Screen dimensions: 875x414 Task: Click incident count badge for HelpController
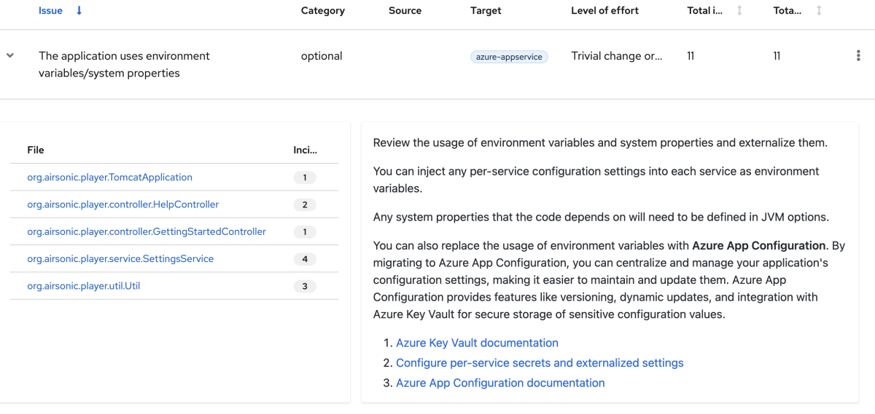click(305, 205)
